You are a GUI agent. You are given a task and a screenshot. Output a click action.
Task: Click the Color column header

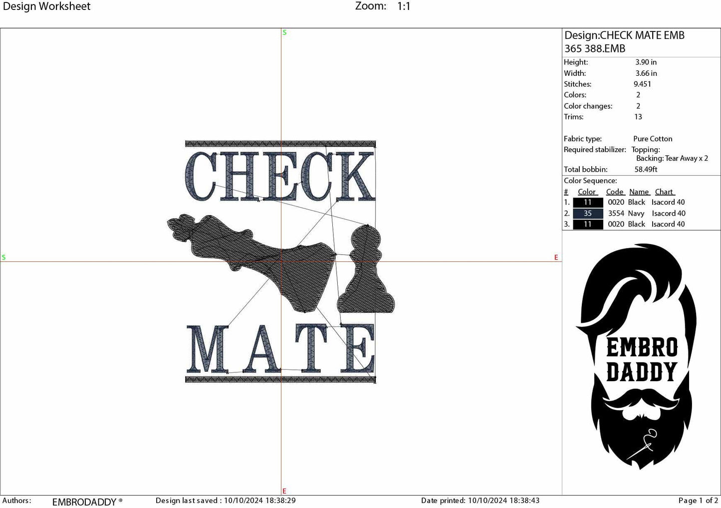pos(587,192)
